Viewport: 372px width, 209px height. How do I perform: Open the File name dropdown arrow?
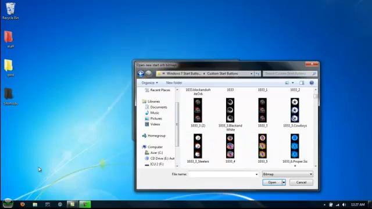[x=256, y=174]
